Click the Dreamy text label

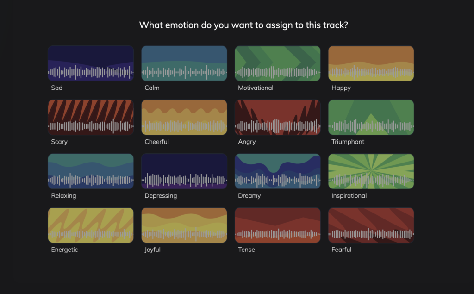point(249,196)
